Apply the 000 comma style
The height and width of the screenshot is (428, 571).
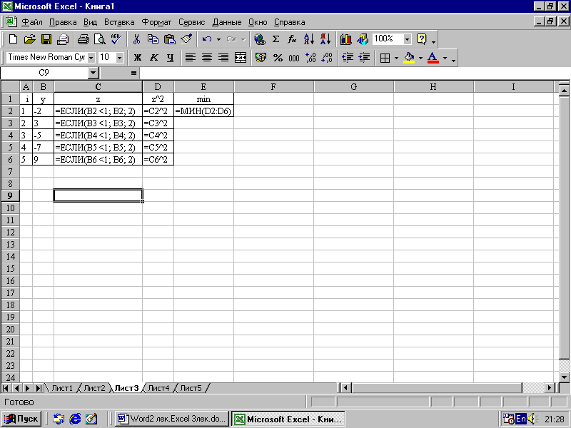[294, 58]
